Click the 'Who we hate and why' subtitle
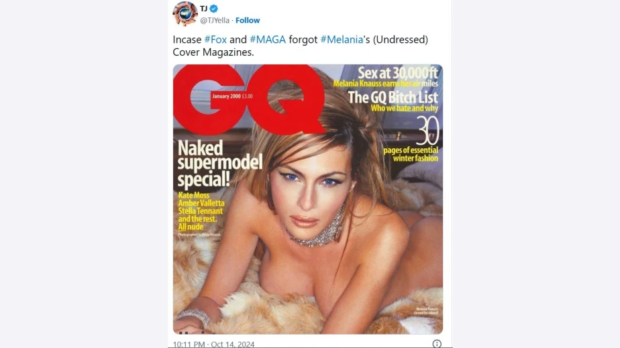This screenshot has height=348, width=620. [404, 108]
